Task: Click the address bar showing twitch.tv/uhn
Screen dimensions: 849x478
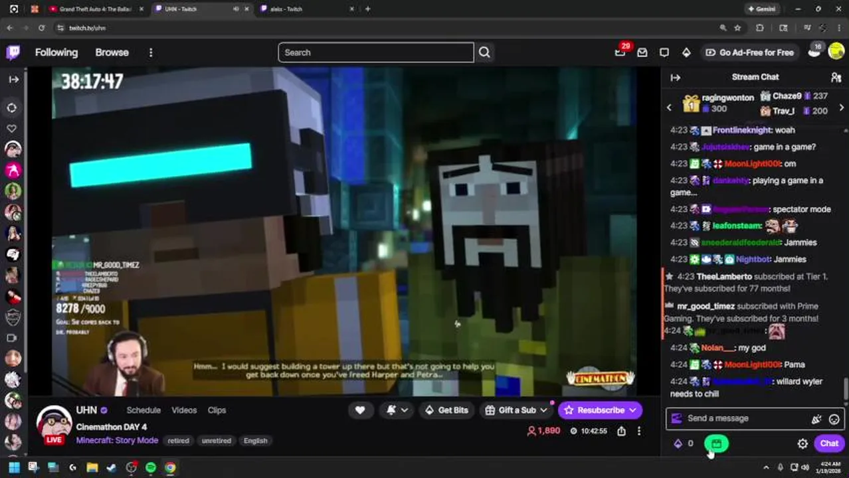Action: pyautogui.click(x=385, y=28)
